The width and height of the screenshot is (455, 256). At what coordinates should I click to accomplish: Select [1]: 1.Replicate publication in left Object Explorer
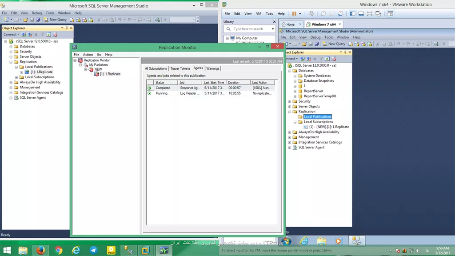click(x=41, y=72)
